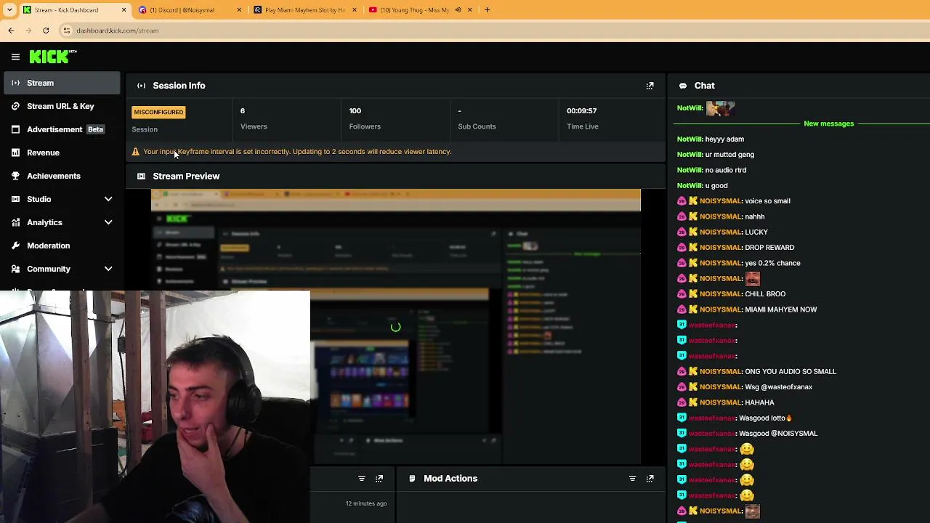Click the '12 minutes ago' timestamp
The width and height of the screenshot is (930, 523).
coord(366,503)
